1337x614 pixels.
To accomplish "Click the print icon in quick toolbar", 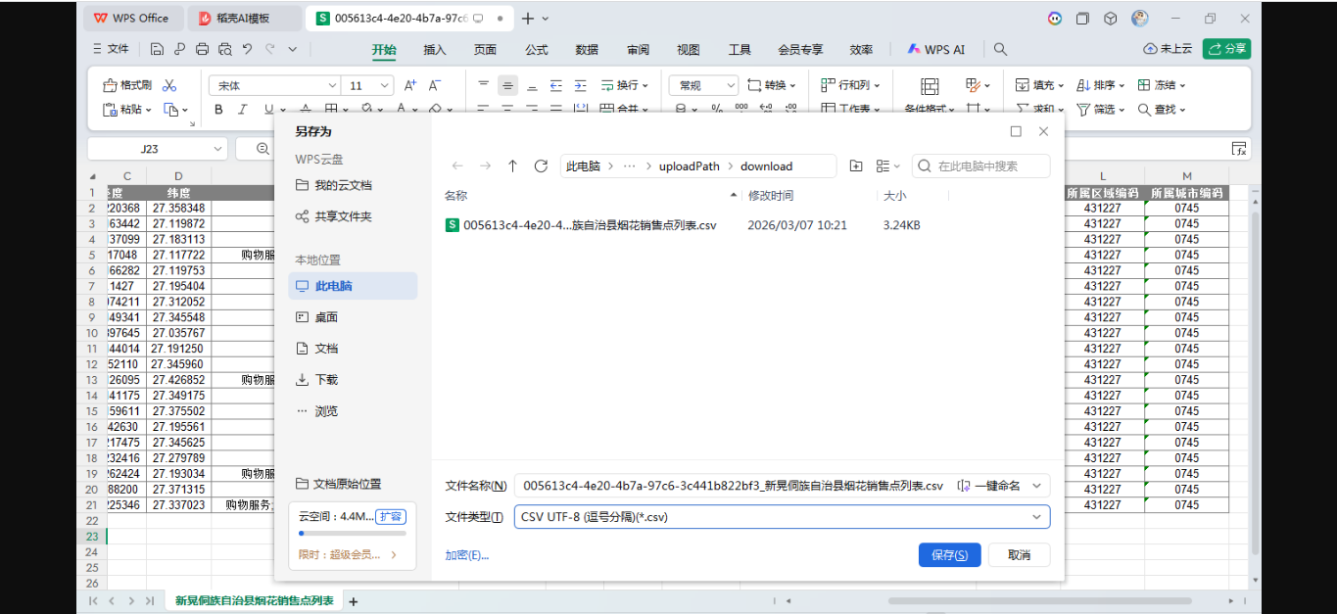I will (202, 49).
